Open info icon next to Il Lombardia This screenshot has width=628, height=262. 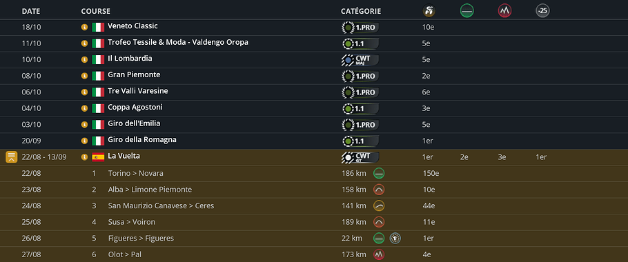pyautogui.click(x=84, y=59)
